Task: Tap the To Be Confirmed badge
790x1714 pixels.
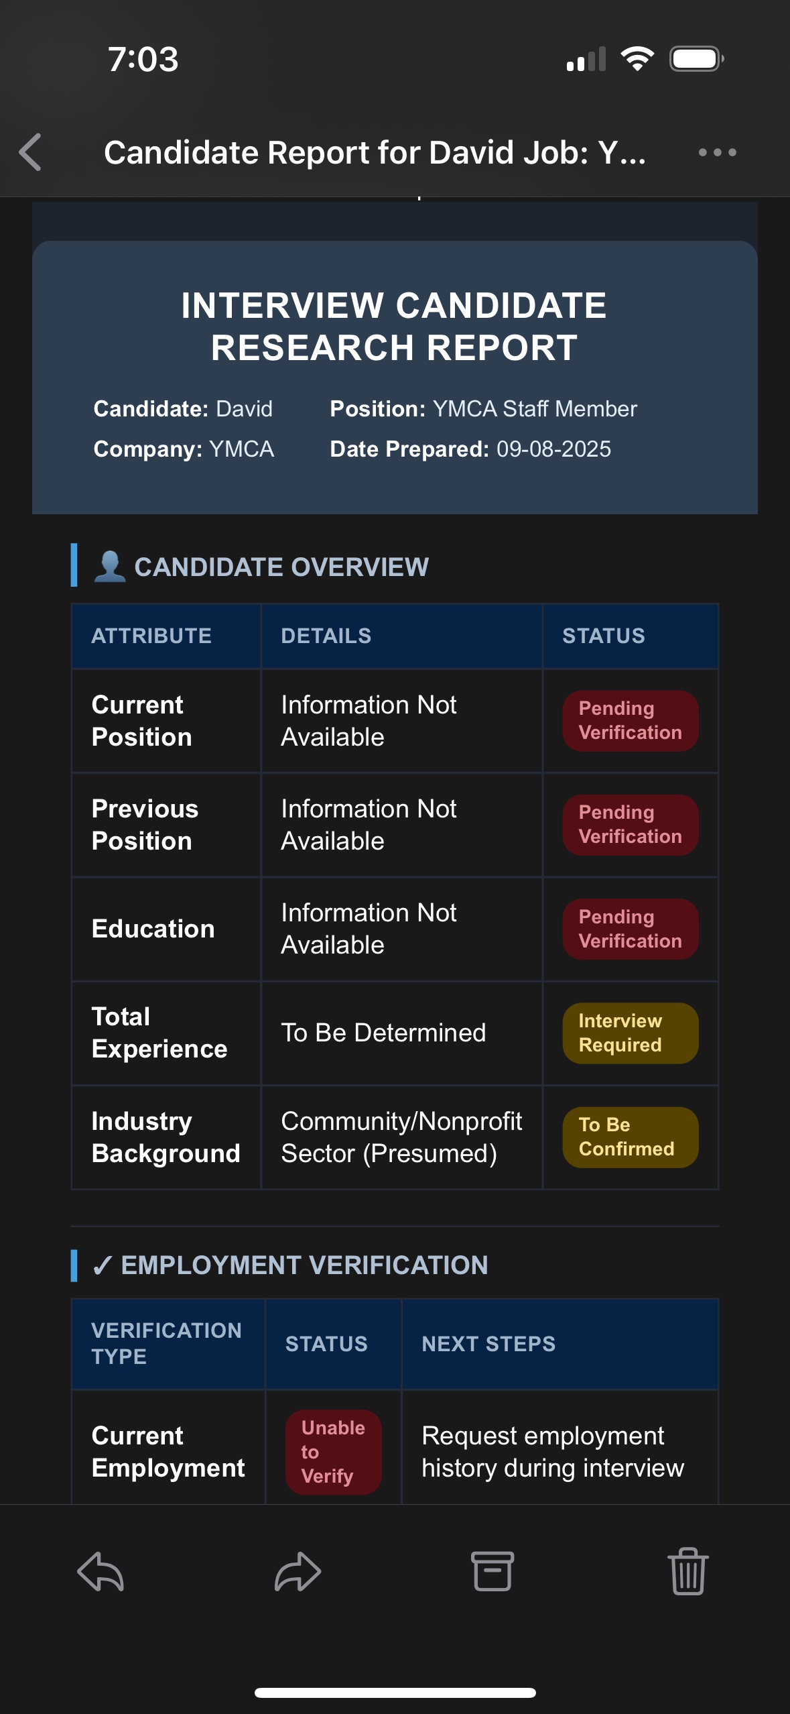Action: pyautogui.click(x=630, y=1137)
